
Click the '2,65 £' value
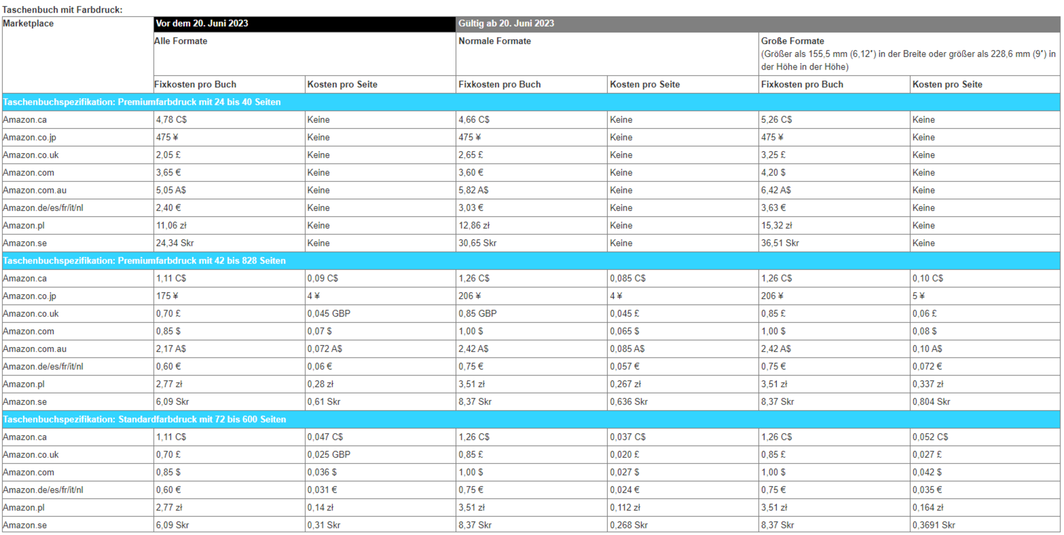pyautogui.click(x=470, y=155)
